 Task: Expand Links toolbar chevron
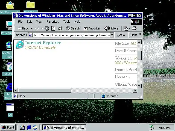coord(140,34)
